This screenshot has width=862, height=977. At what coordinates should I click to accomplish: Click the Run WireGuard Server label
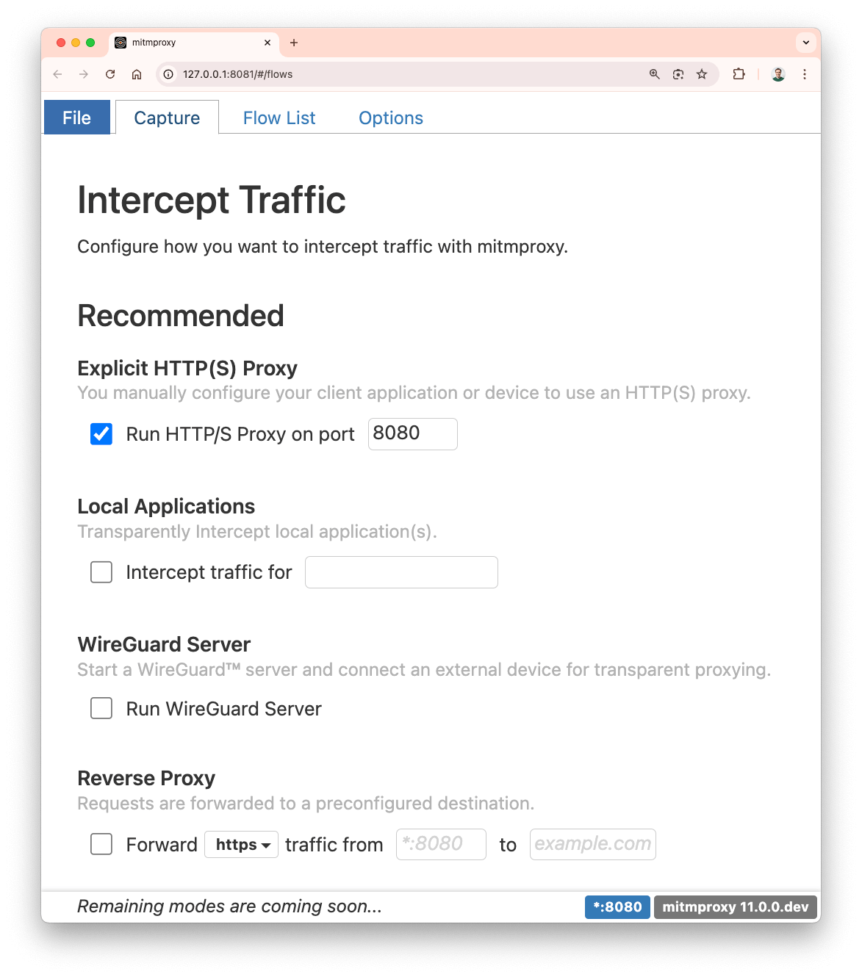[x=224, y=709]
